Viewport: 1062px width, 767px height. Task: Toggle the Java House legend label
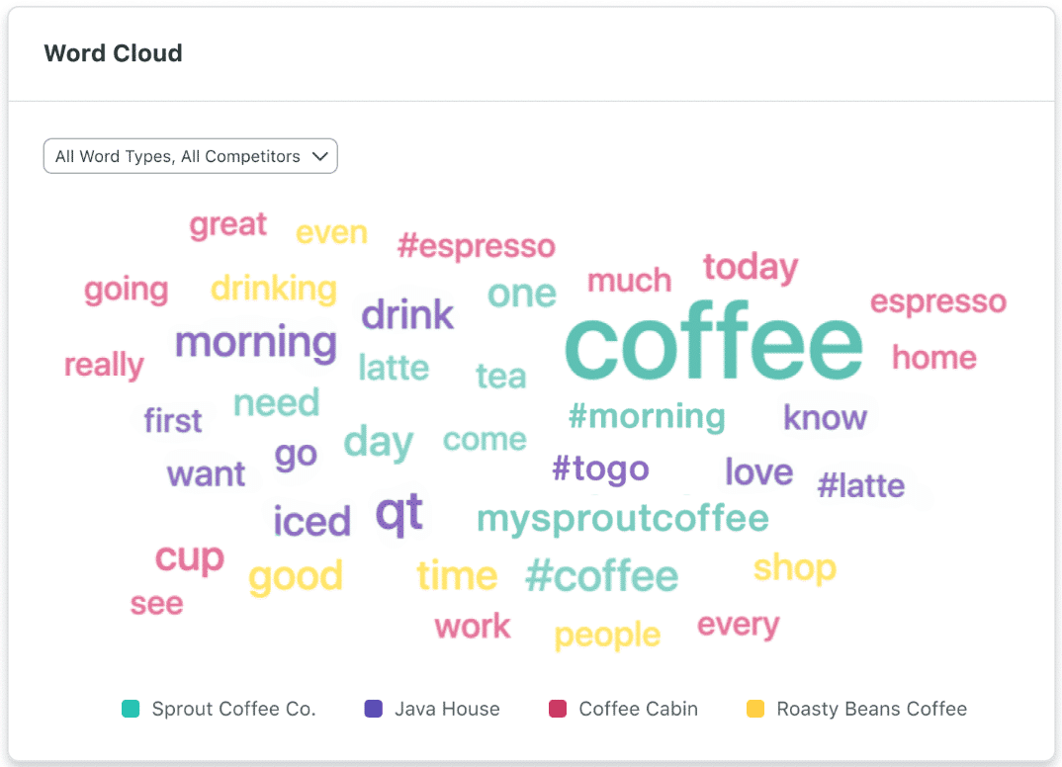click(x=447, y=709)
